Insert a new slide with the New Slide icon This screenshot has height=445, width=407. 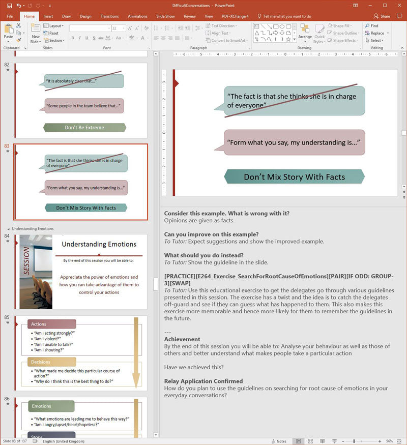[x=36, y=28]
